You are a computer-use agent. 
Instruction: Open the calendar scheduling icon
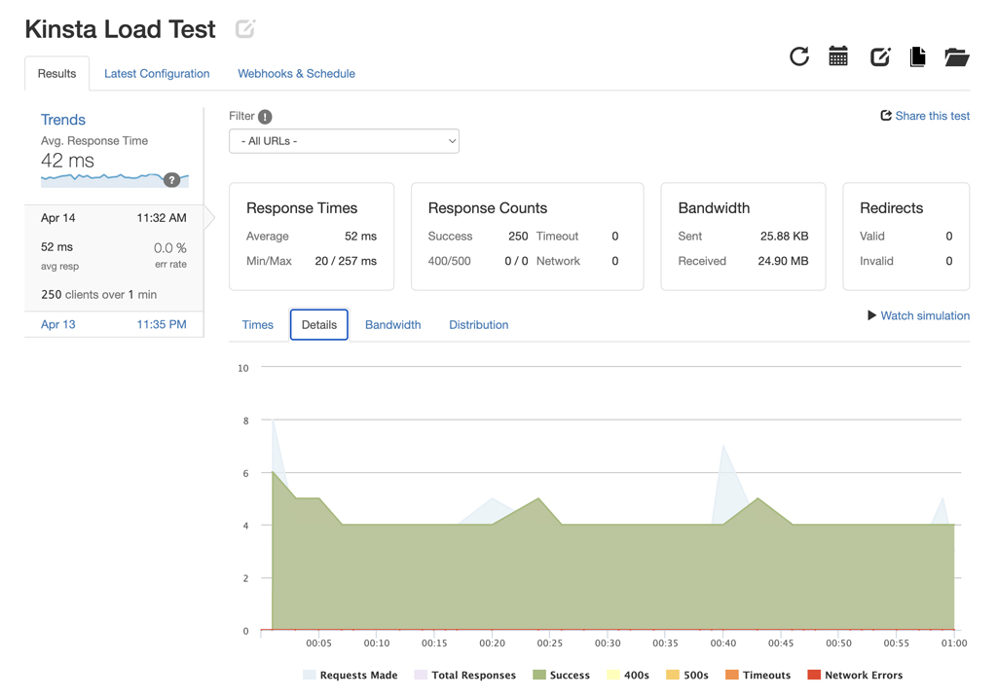tap(838, 56)
